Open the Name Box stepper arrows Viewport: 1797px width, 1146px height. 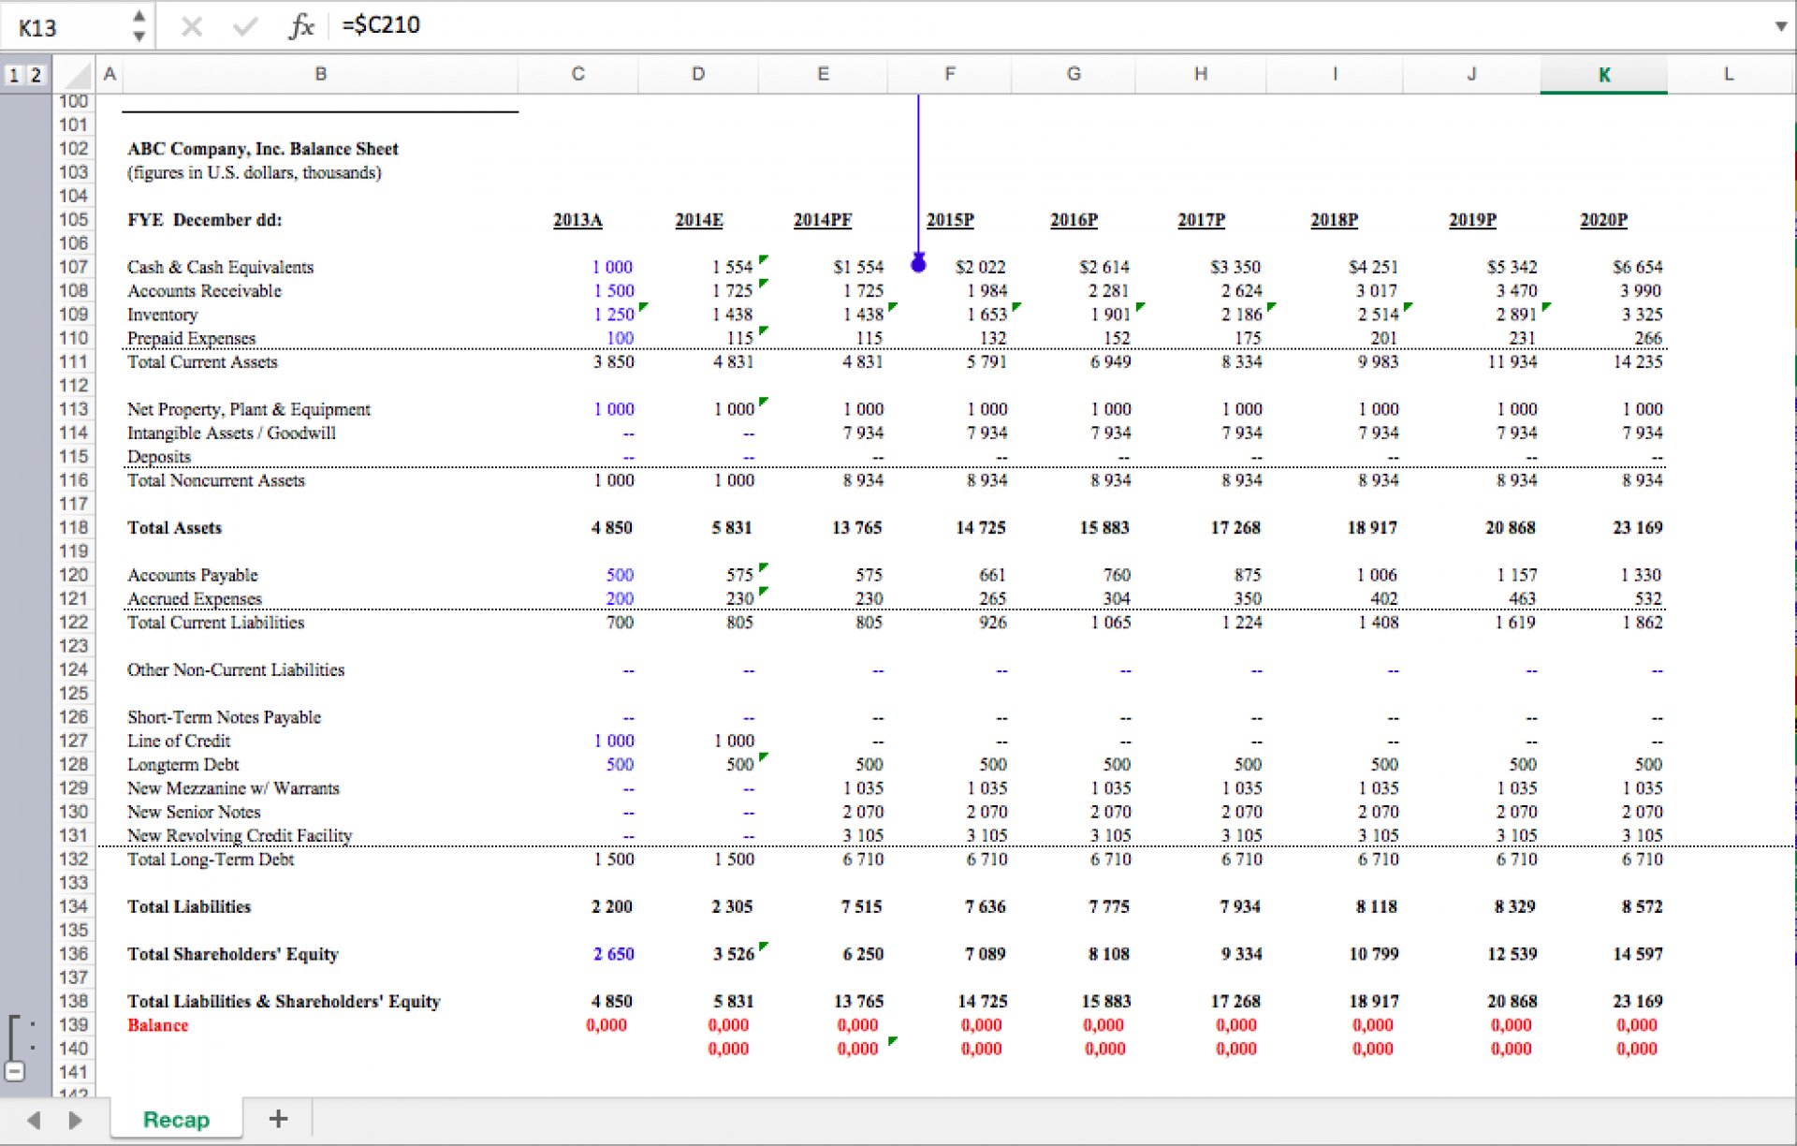[139, 26]
